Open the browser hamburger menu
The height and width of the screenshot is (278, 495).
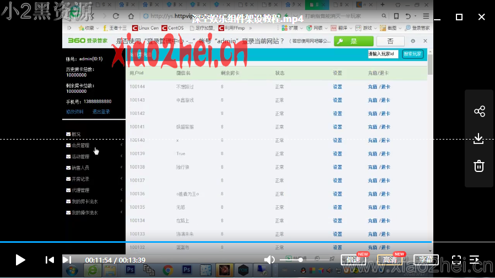426,16
